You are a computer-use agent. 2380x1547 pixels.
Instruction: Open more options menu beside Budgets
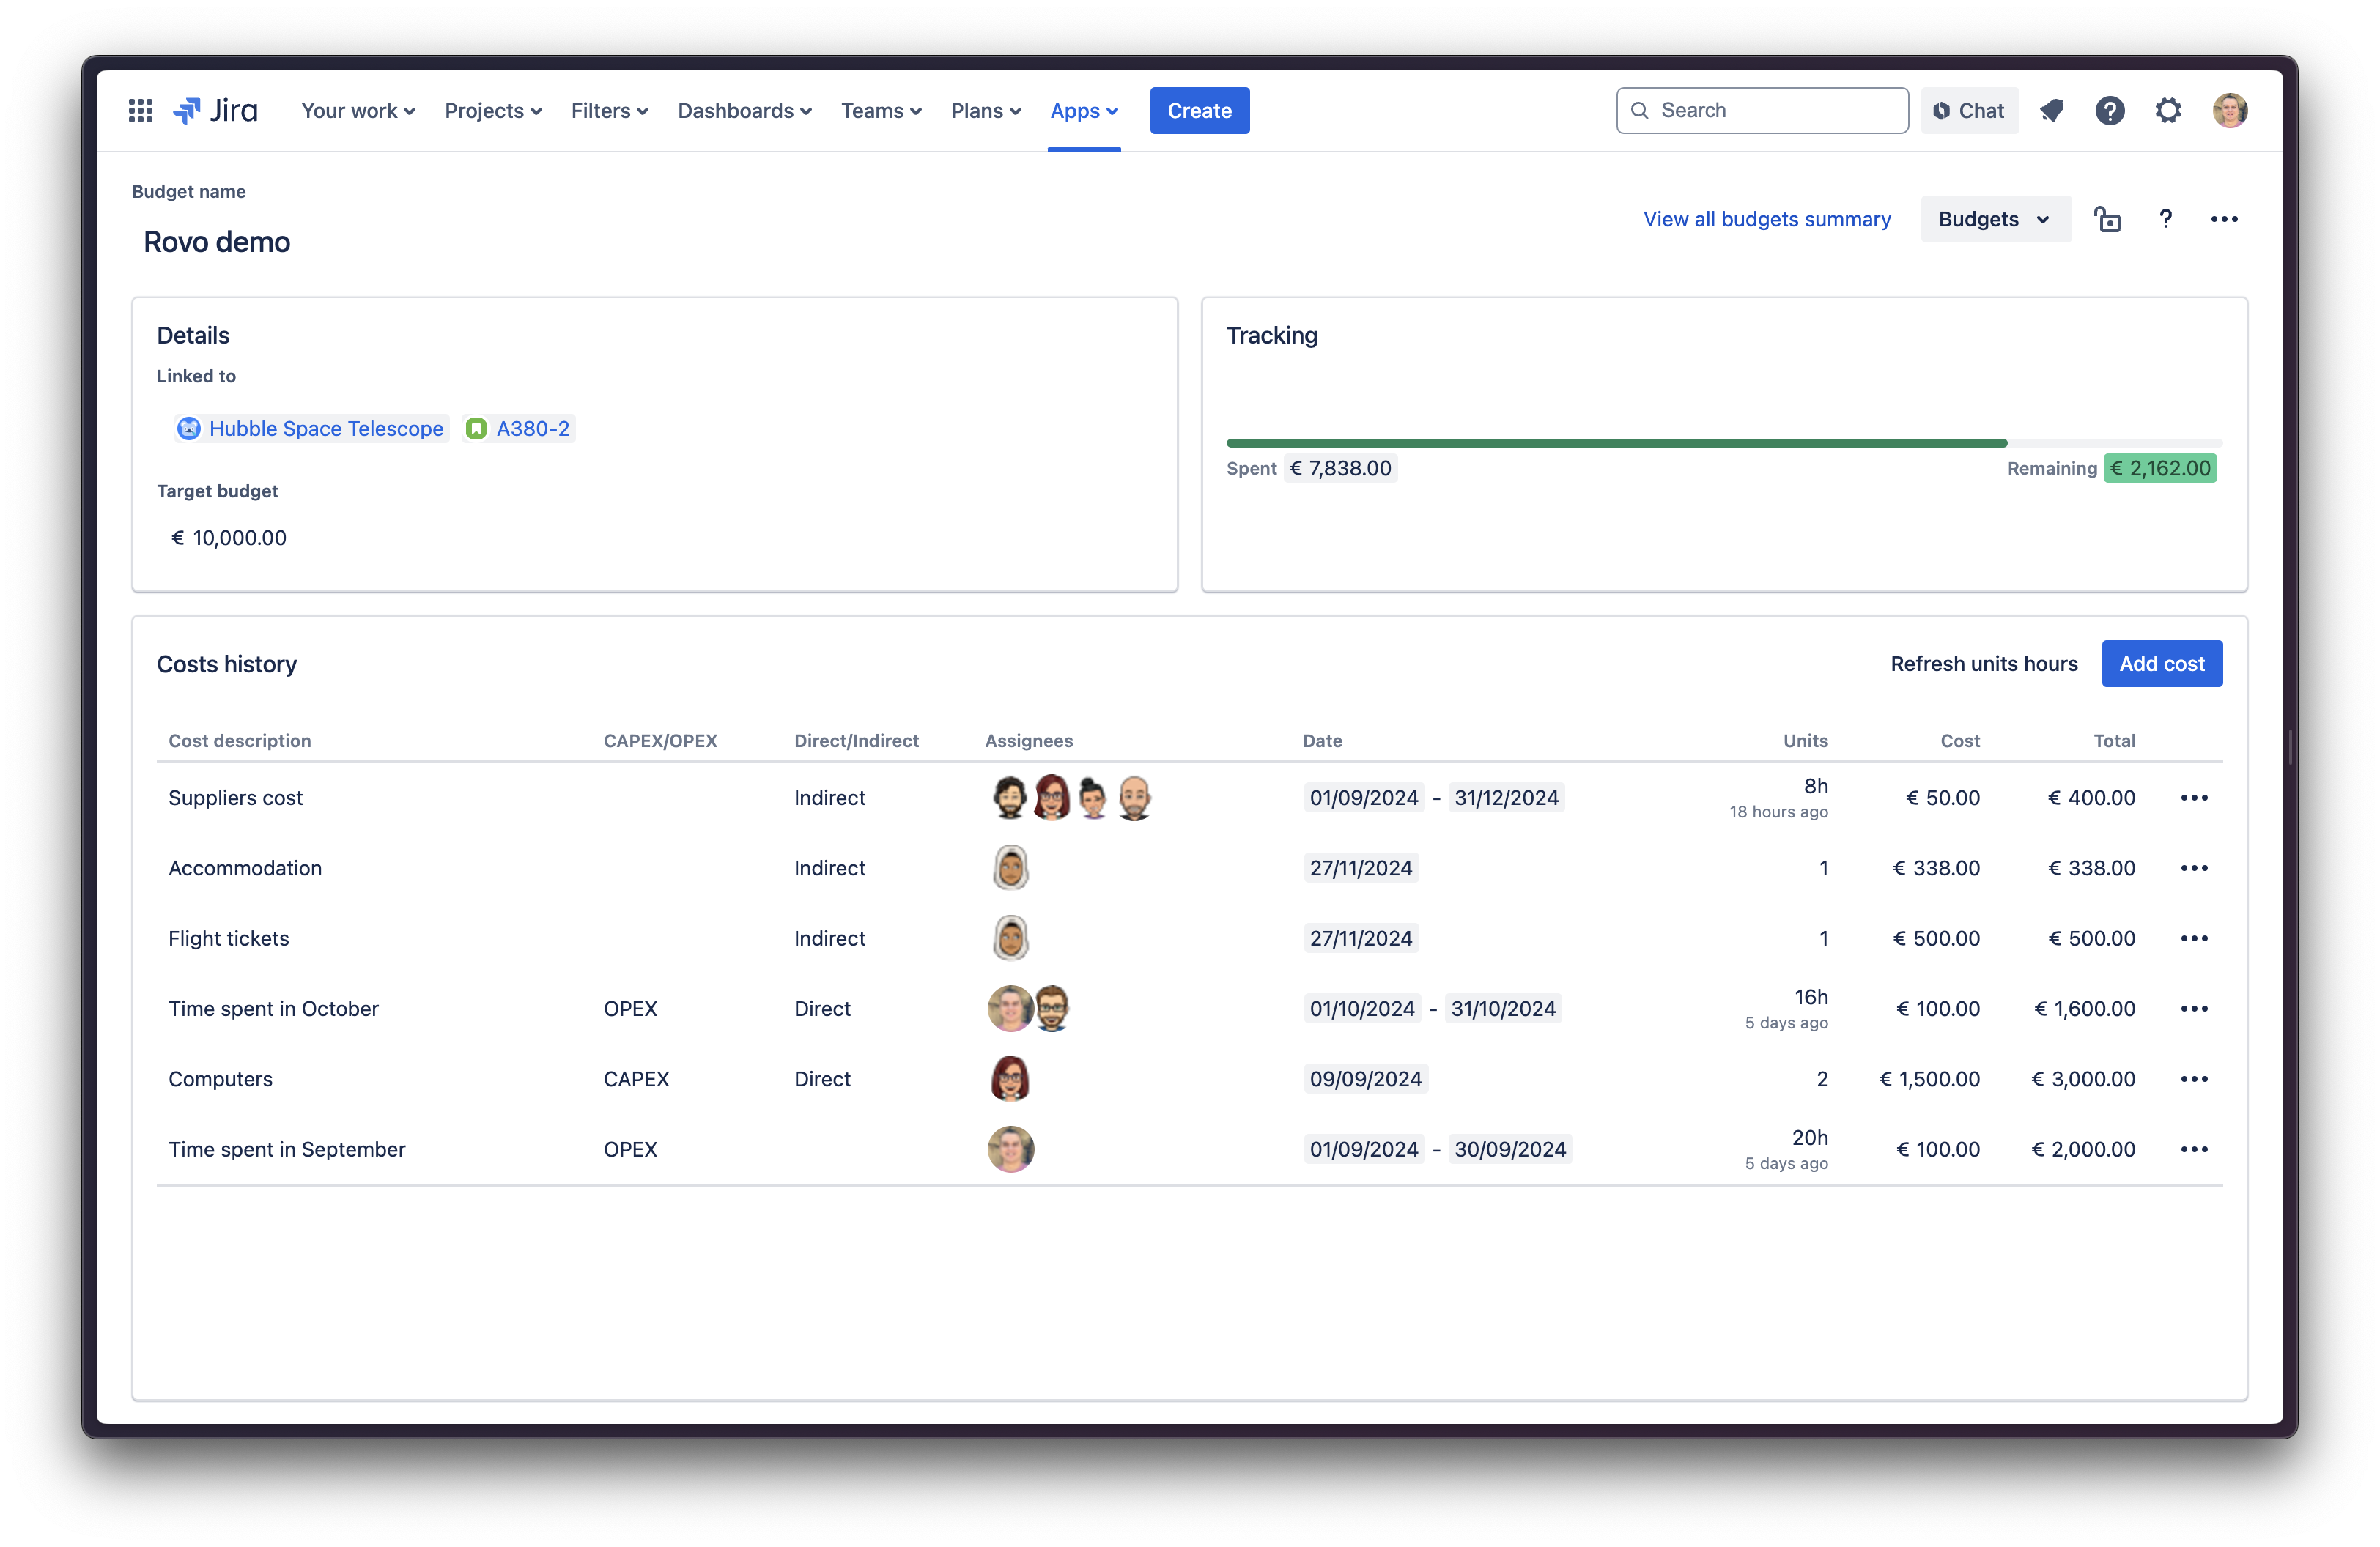[x=2223, y=219]
